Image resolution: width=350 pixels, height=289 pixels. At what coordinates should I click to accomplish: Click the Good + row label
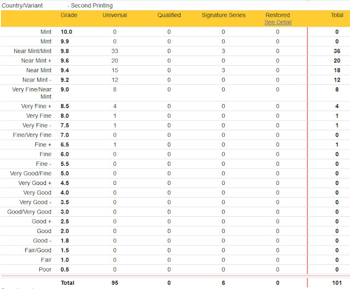42,222
